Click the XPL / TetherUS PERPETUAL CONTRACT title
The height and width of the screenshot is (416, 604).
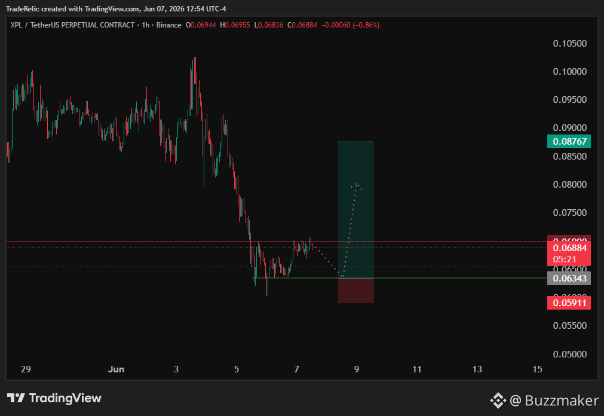tap(72, 25)
